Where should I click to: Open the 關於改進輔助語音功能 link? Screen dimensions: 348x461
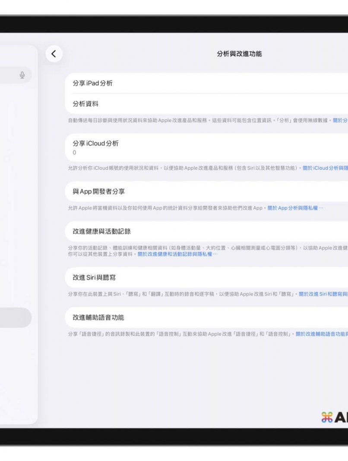[322, 334]
